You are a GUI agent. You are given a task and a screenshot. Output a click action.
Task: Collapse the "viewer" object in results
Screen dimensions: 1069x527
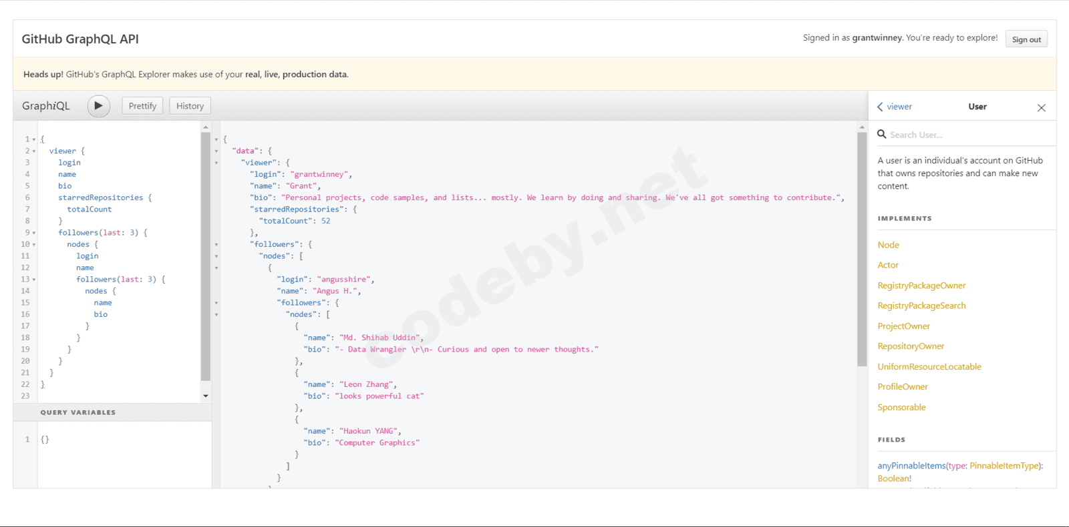pos(216,163)
